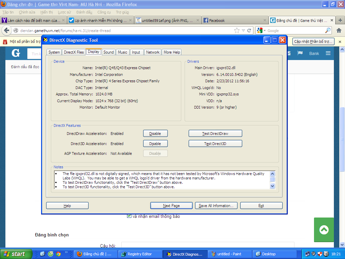This screenshot has width=345, height=259.
Task: Launch Chrome from quick launch bar
Action: (x=58, y=254)
